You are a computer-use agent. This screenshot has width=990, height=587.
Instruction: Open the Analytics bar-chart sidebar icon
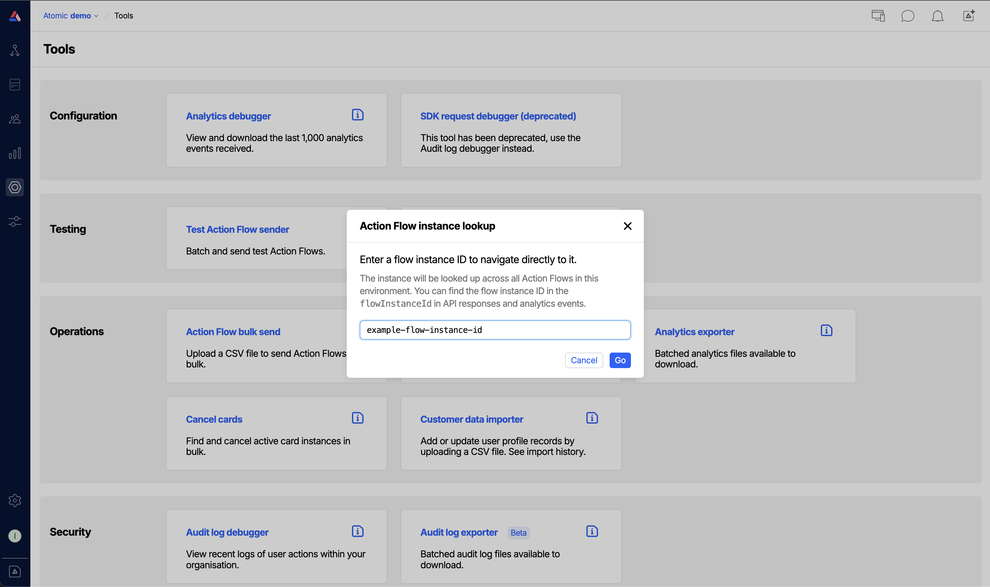pyautogui.click(x=15, y=153)
